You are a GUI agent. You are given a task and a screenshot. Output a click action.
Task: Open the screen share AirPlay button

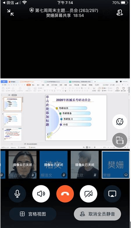click(x=112, y=194)
